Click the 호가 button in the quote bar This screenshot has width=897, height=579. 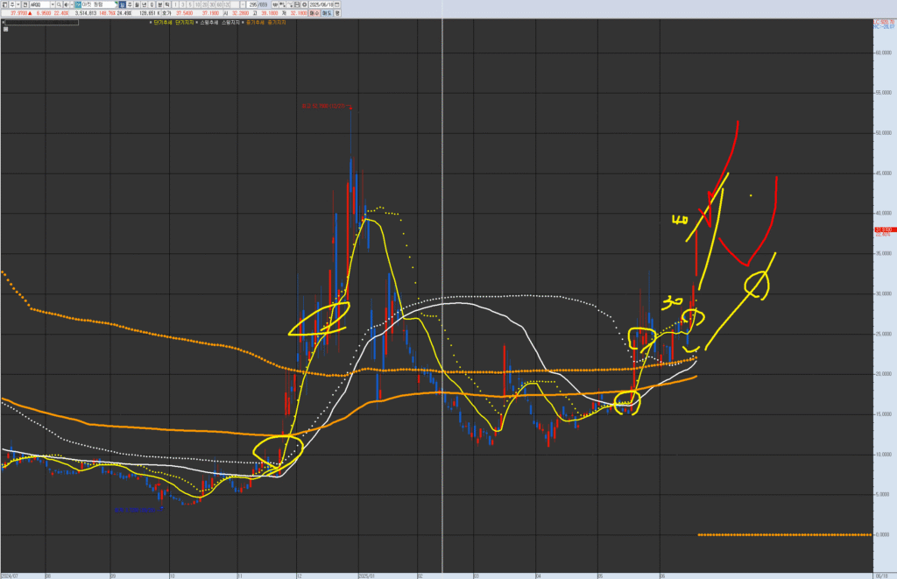point(166,13)
